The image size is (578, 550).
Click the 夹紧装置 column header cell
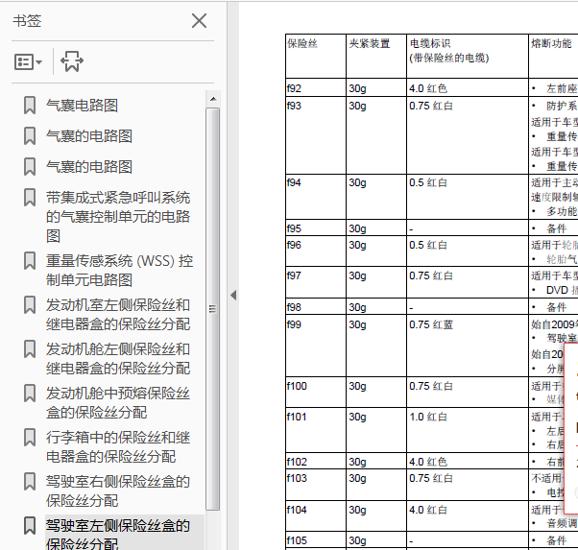(376, 56)
